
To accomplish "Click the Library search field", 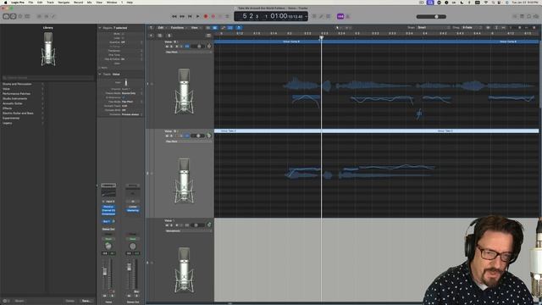I will coord(48,78).
